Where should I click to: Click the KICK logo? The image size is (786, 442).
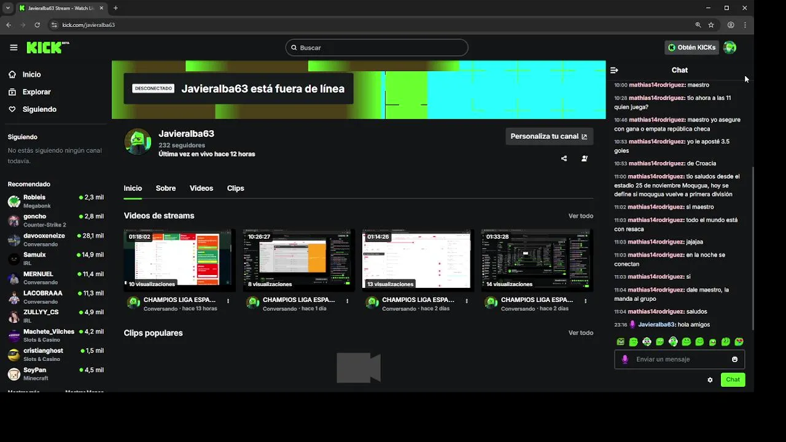47,47
